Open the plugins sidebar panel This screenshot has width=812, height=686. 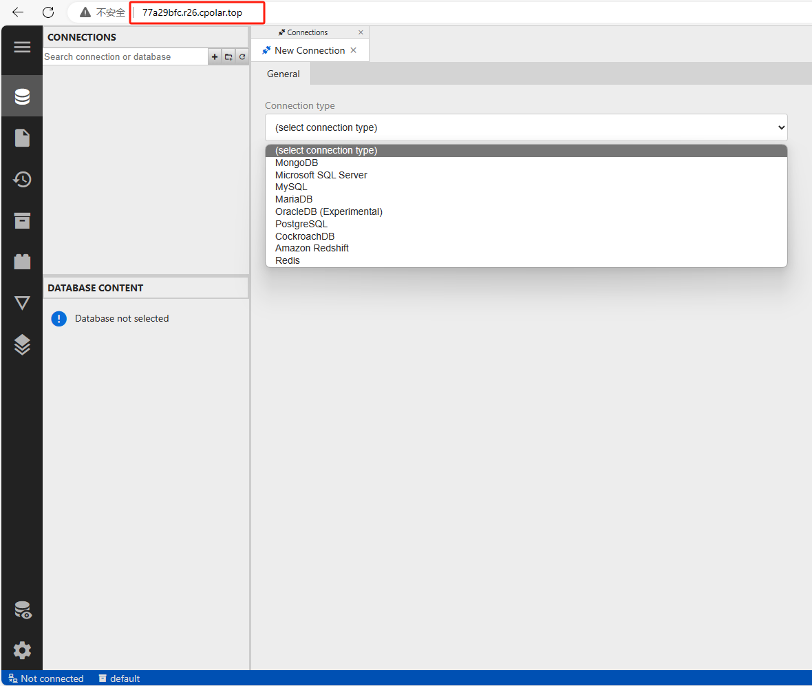pos(22,262)
